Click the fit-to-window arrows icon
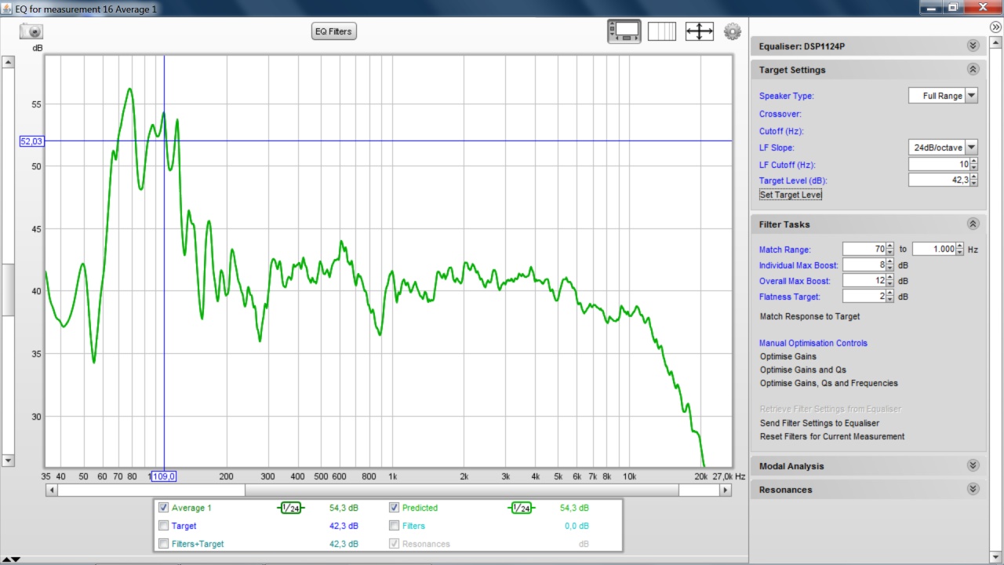This screenshot has width=1004, height=565. 699,31
